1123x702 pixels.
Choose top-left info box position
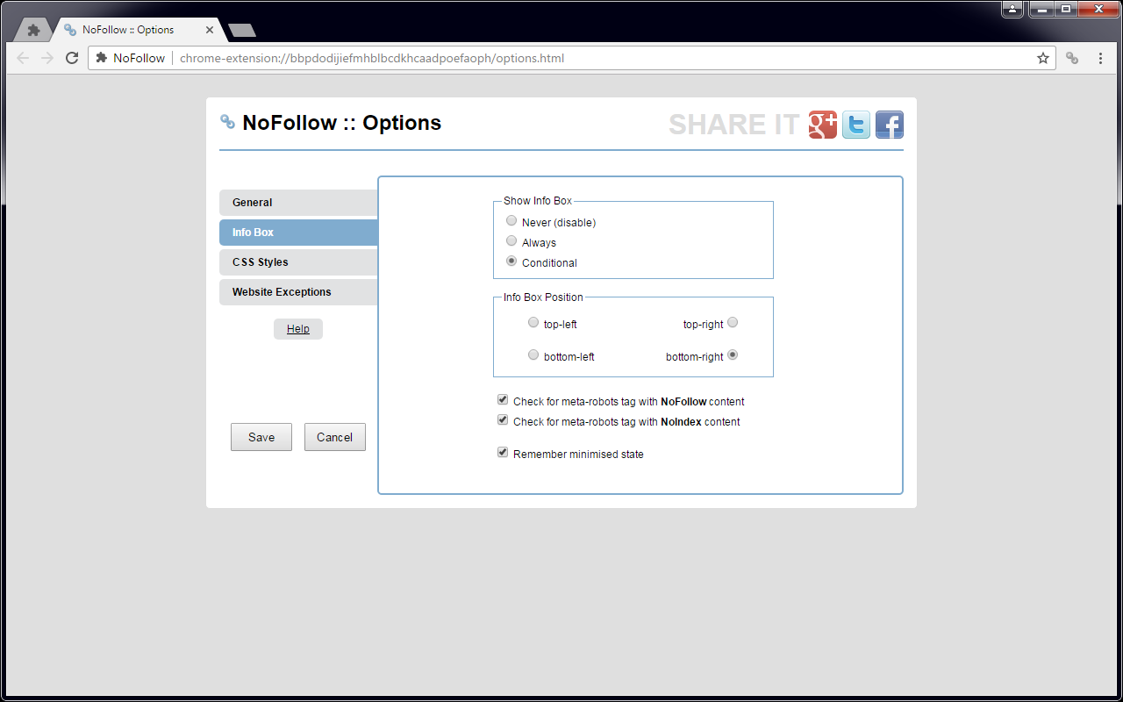(533, 323)
